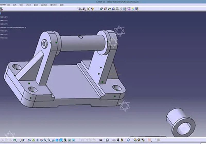Select the loose bushing part at lower right

click(181, 122)
